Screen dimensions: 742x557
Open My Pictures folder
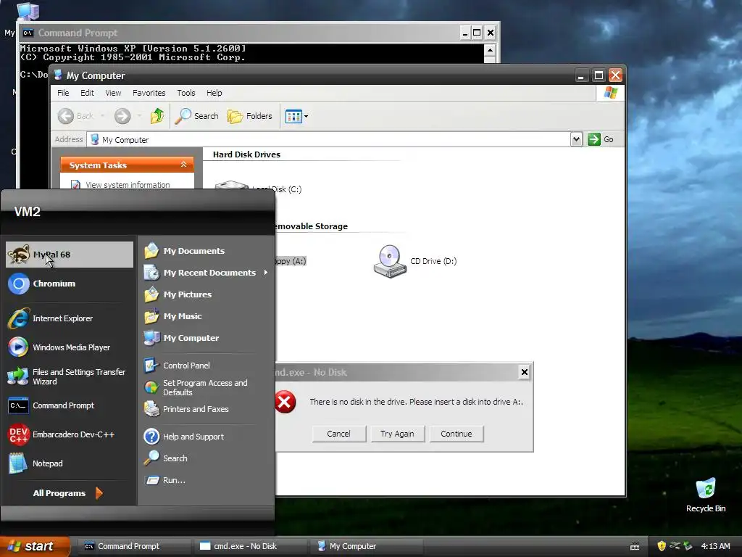point(206,294)
